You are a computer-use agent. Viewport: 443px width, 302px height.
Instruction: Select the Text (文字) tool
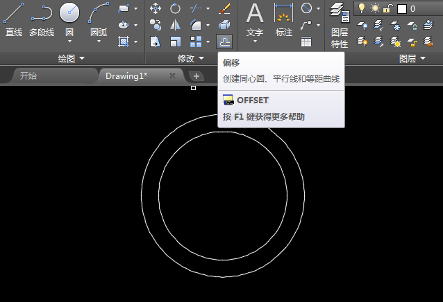(x=255, y=19)
